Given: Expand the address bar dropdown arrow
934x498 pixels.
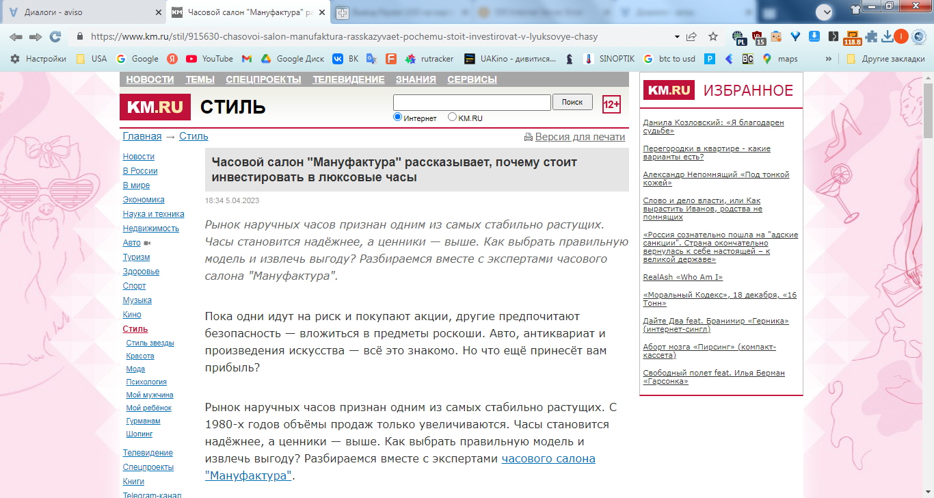Looking at the screenshot, I should tap(677, 37).
